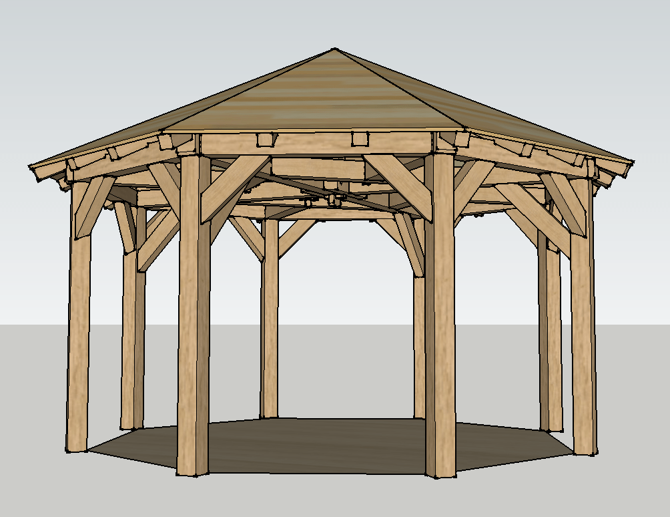Image resolution: width=670 pixels, height=517 pixels.
Task: Select the front top beam between posts
Action: point(316,144)
